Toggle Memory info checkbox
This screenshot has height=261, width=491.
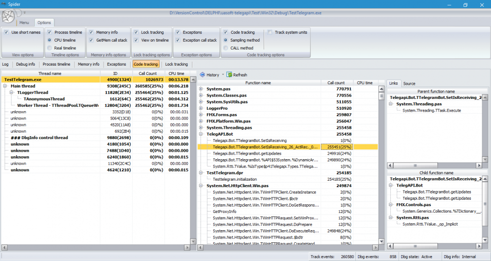pos(91,32)
